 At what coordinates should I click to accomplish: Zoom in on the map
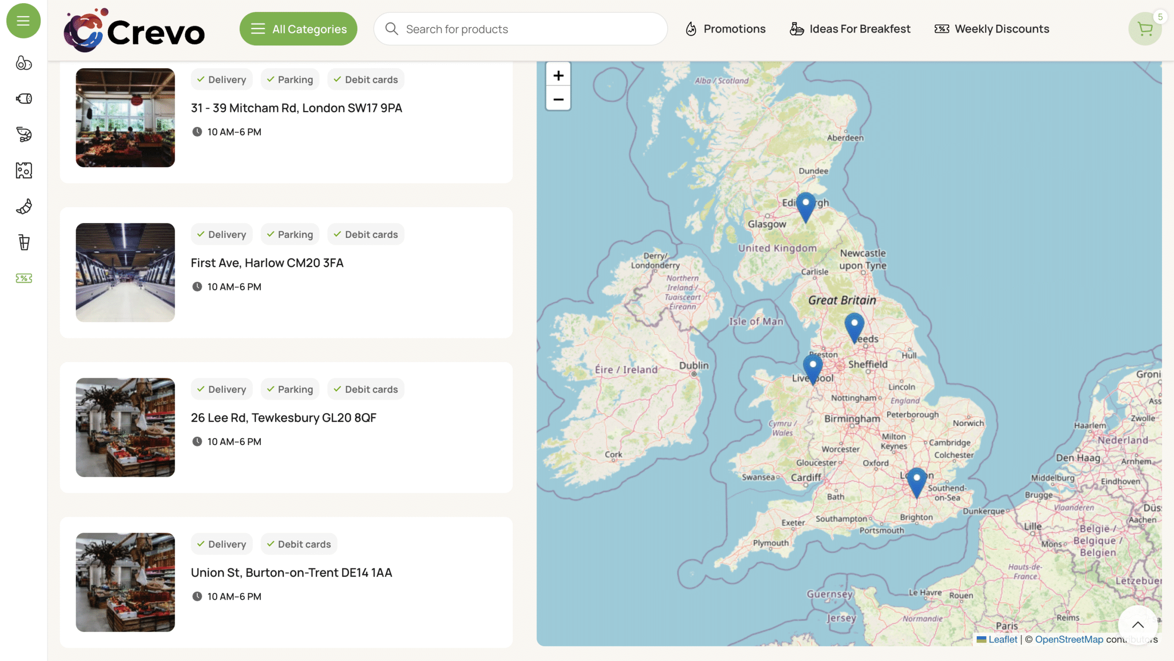558,75
